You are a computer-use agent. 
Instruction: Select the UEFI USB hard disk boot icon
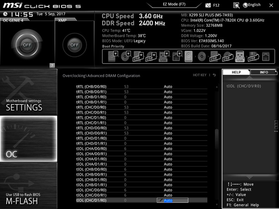(138, 57)
